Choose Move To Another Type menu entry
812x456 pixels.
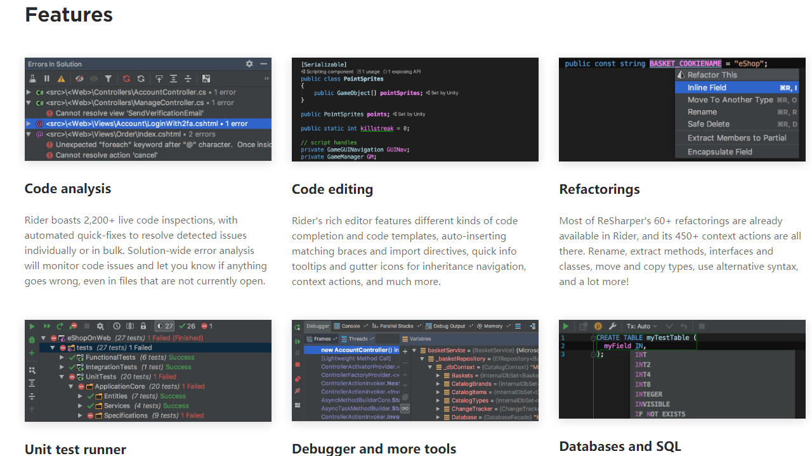tap(737, 99)
